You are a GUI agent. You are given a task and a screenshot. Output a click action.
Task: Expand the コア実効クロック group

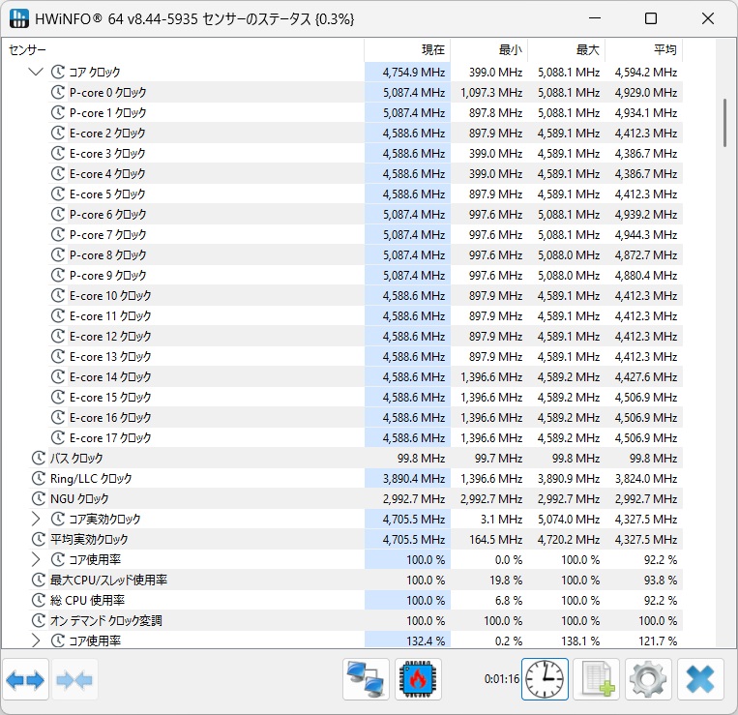click(x=36, y=519)
